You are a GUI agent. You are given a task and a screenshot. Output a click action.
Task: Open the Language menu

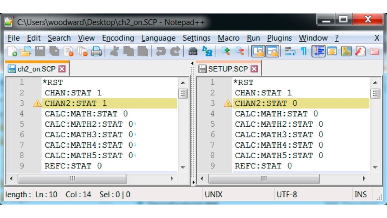[x=158, y=38]
